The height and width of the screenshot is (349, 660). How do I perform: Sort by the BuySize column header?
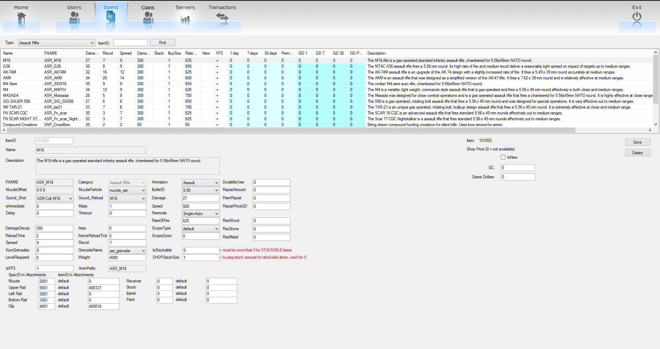point(175,53)
